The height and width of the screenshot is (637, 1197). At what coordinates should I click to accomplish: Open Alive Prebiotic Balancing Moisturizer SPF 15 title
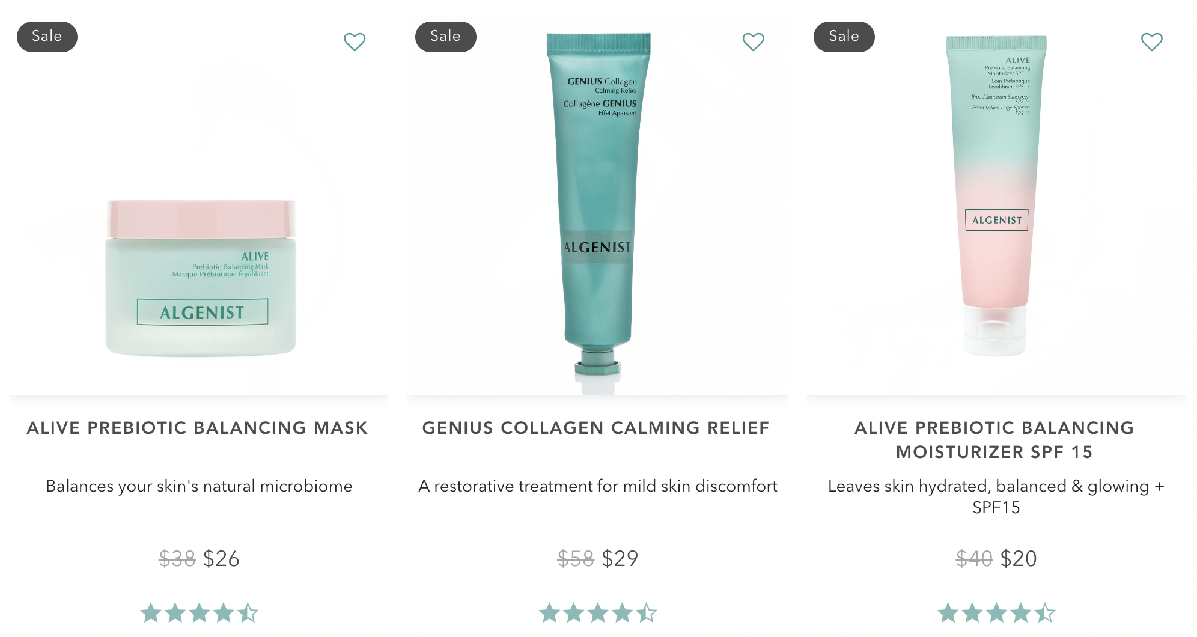[994, 440]
